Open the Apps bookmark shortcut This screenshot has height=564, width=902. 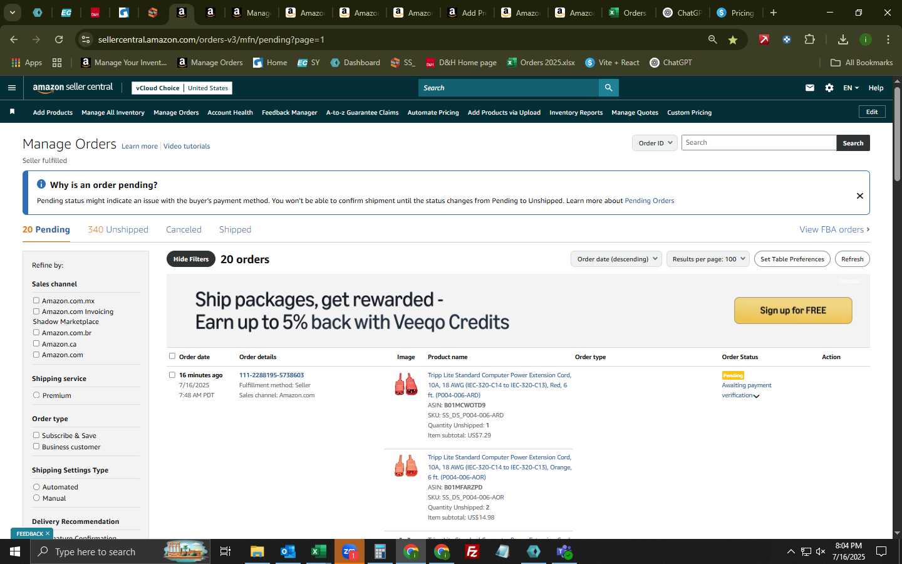[27, 63]
